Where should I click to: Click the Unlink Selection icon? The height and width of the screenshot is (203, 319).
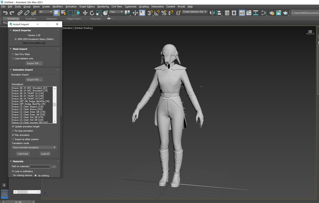click(27, 13)
